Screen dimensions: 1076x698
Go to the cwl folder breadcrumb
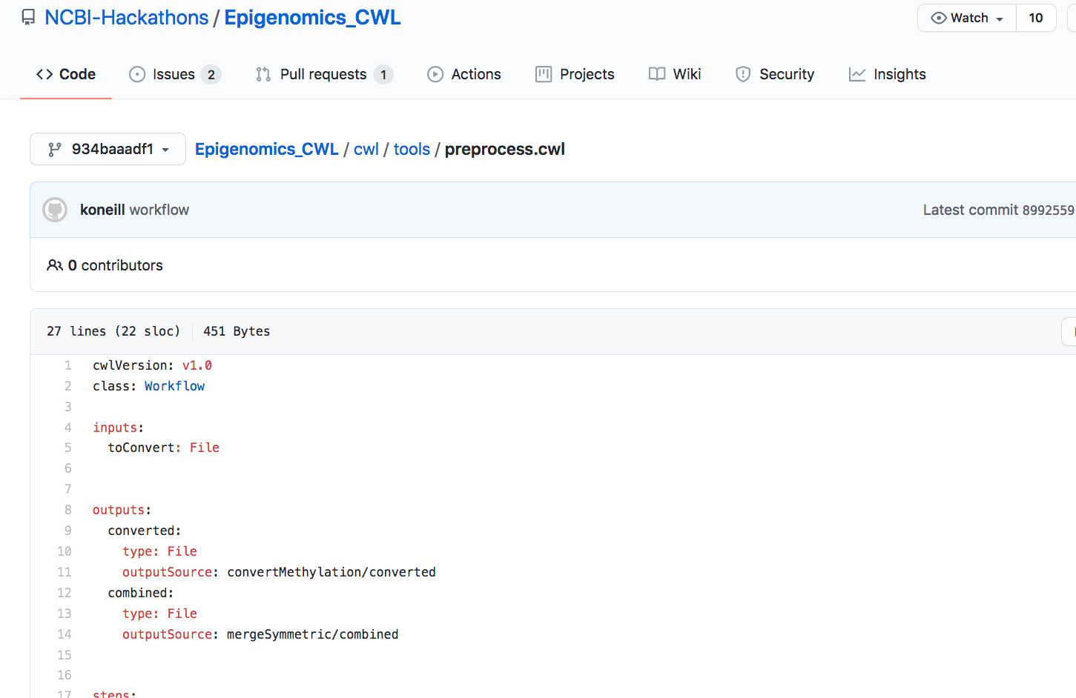point(366,149)
